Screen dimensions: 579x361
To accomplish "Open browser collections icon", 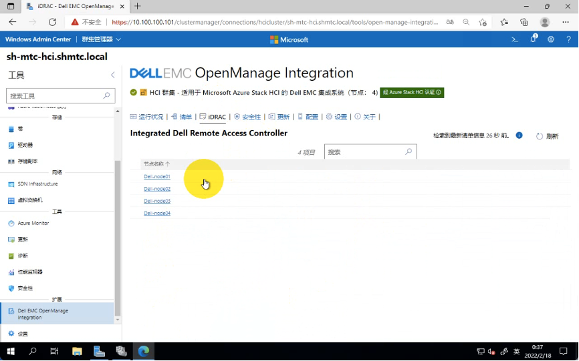I will pyautogui.click(x=524, y=22).
